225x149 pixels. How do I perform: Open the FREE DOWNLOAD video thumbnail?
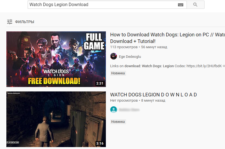pos(56,59)
